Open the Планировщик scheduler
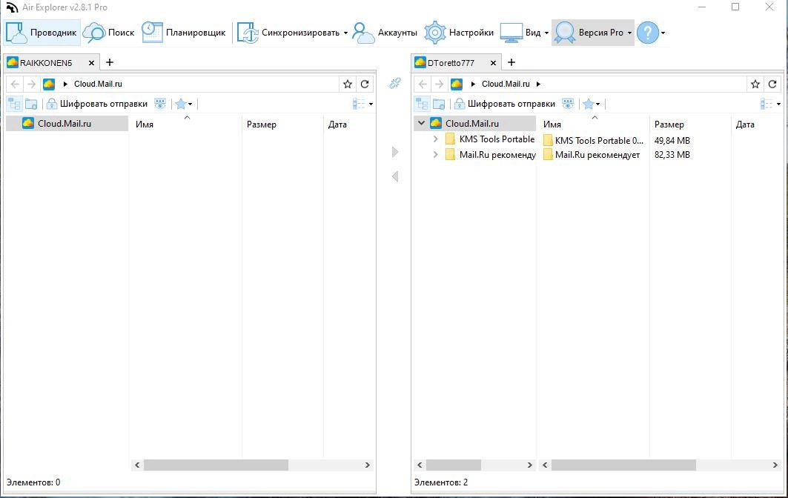 pos(183,33)
